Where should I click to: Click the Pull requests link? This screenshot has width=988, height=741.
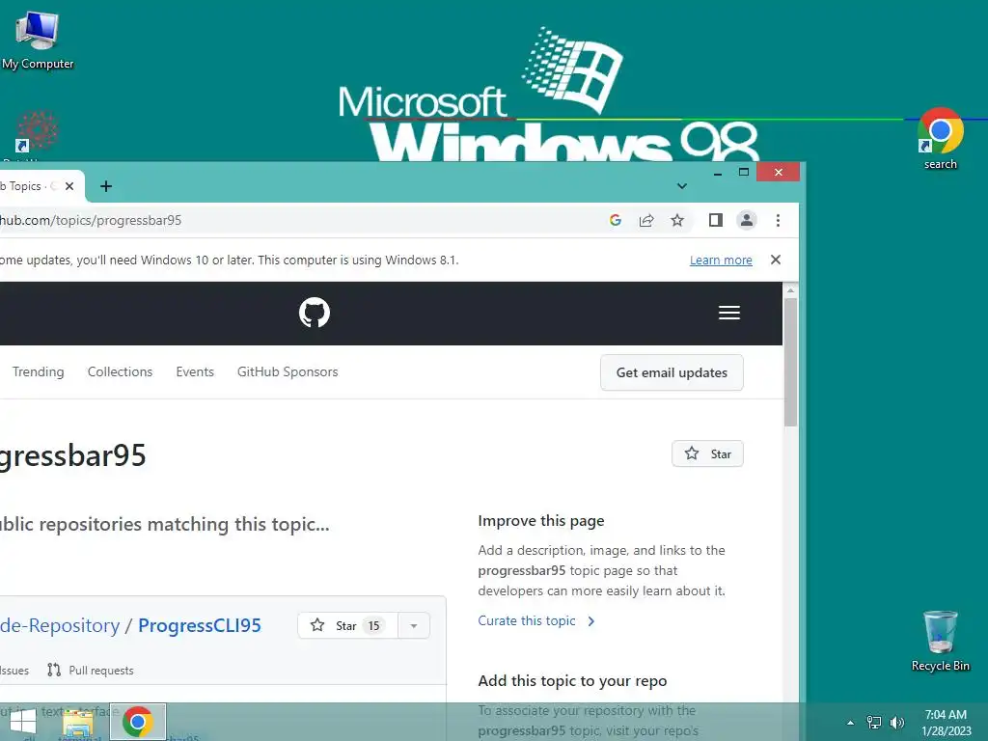[100, 671]
